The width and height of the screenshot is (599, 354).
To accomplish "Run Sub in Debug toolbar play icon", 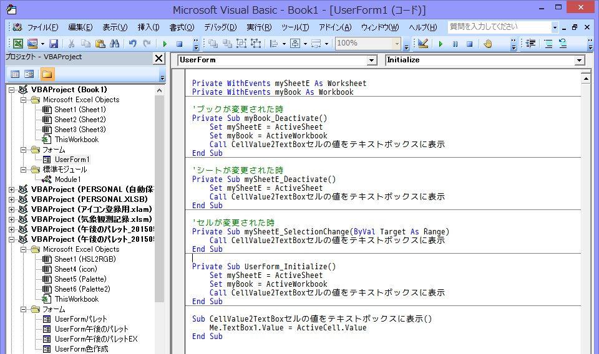I will [441, 44].
